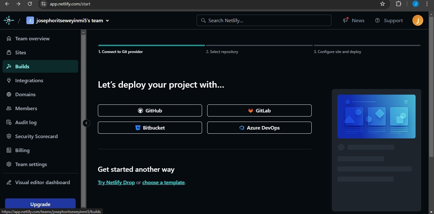Click the sidebar scrollbar up arrow
The height and width of the screenshot is (214, 434).
pyautogui.click(x=84, y=32)
